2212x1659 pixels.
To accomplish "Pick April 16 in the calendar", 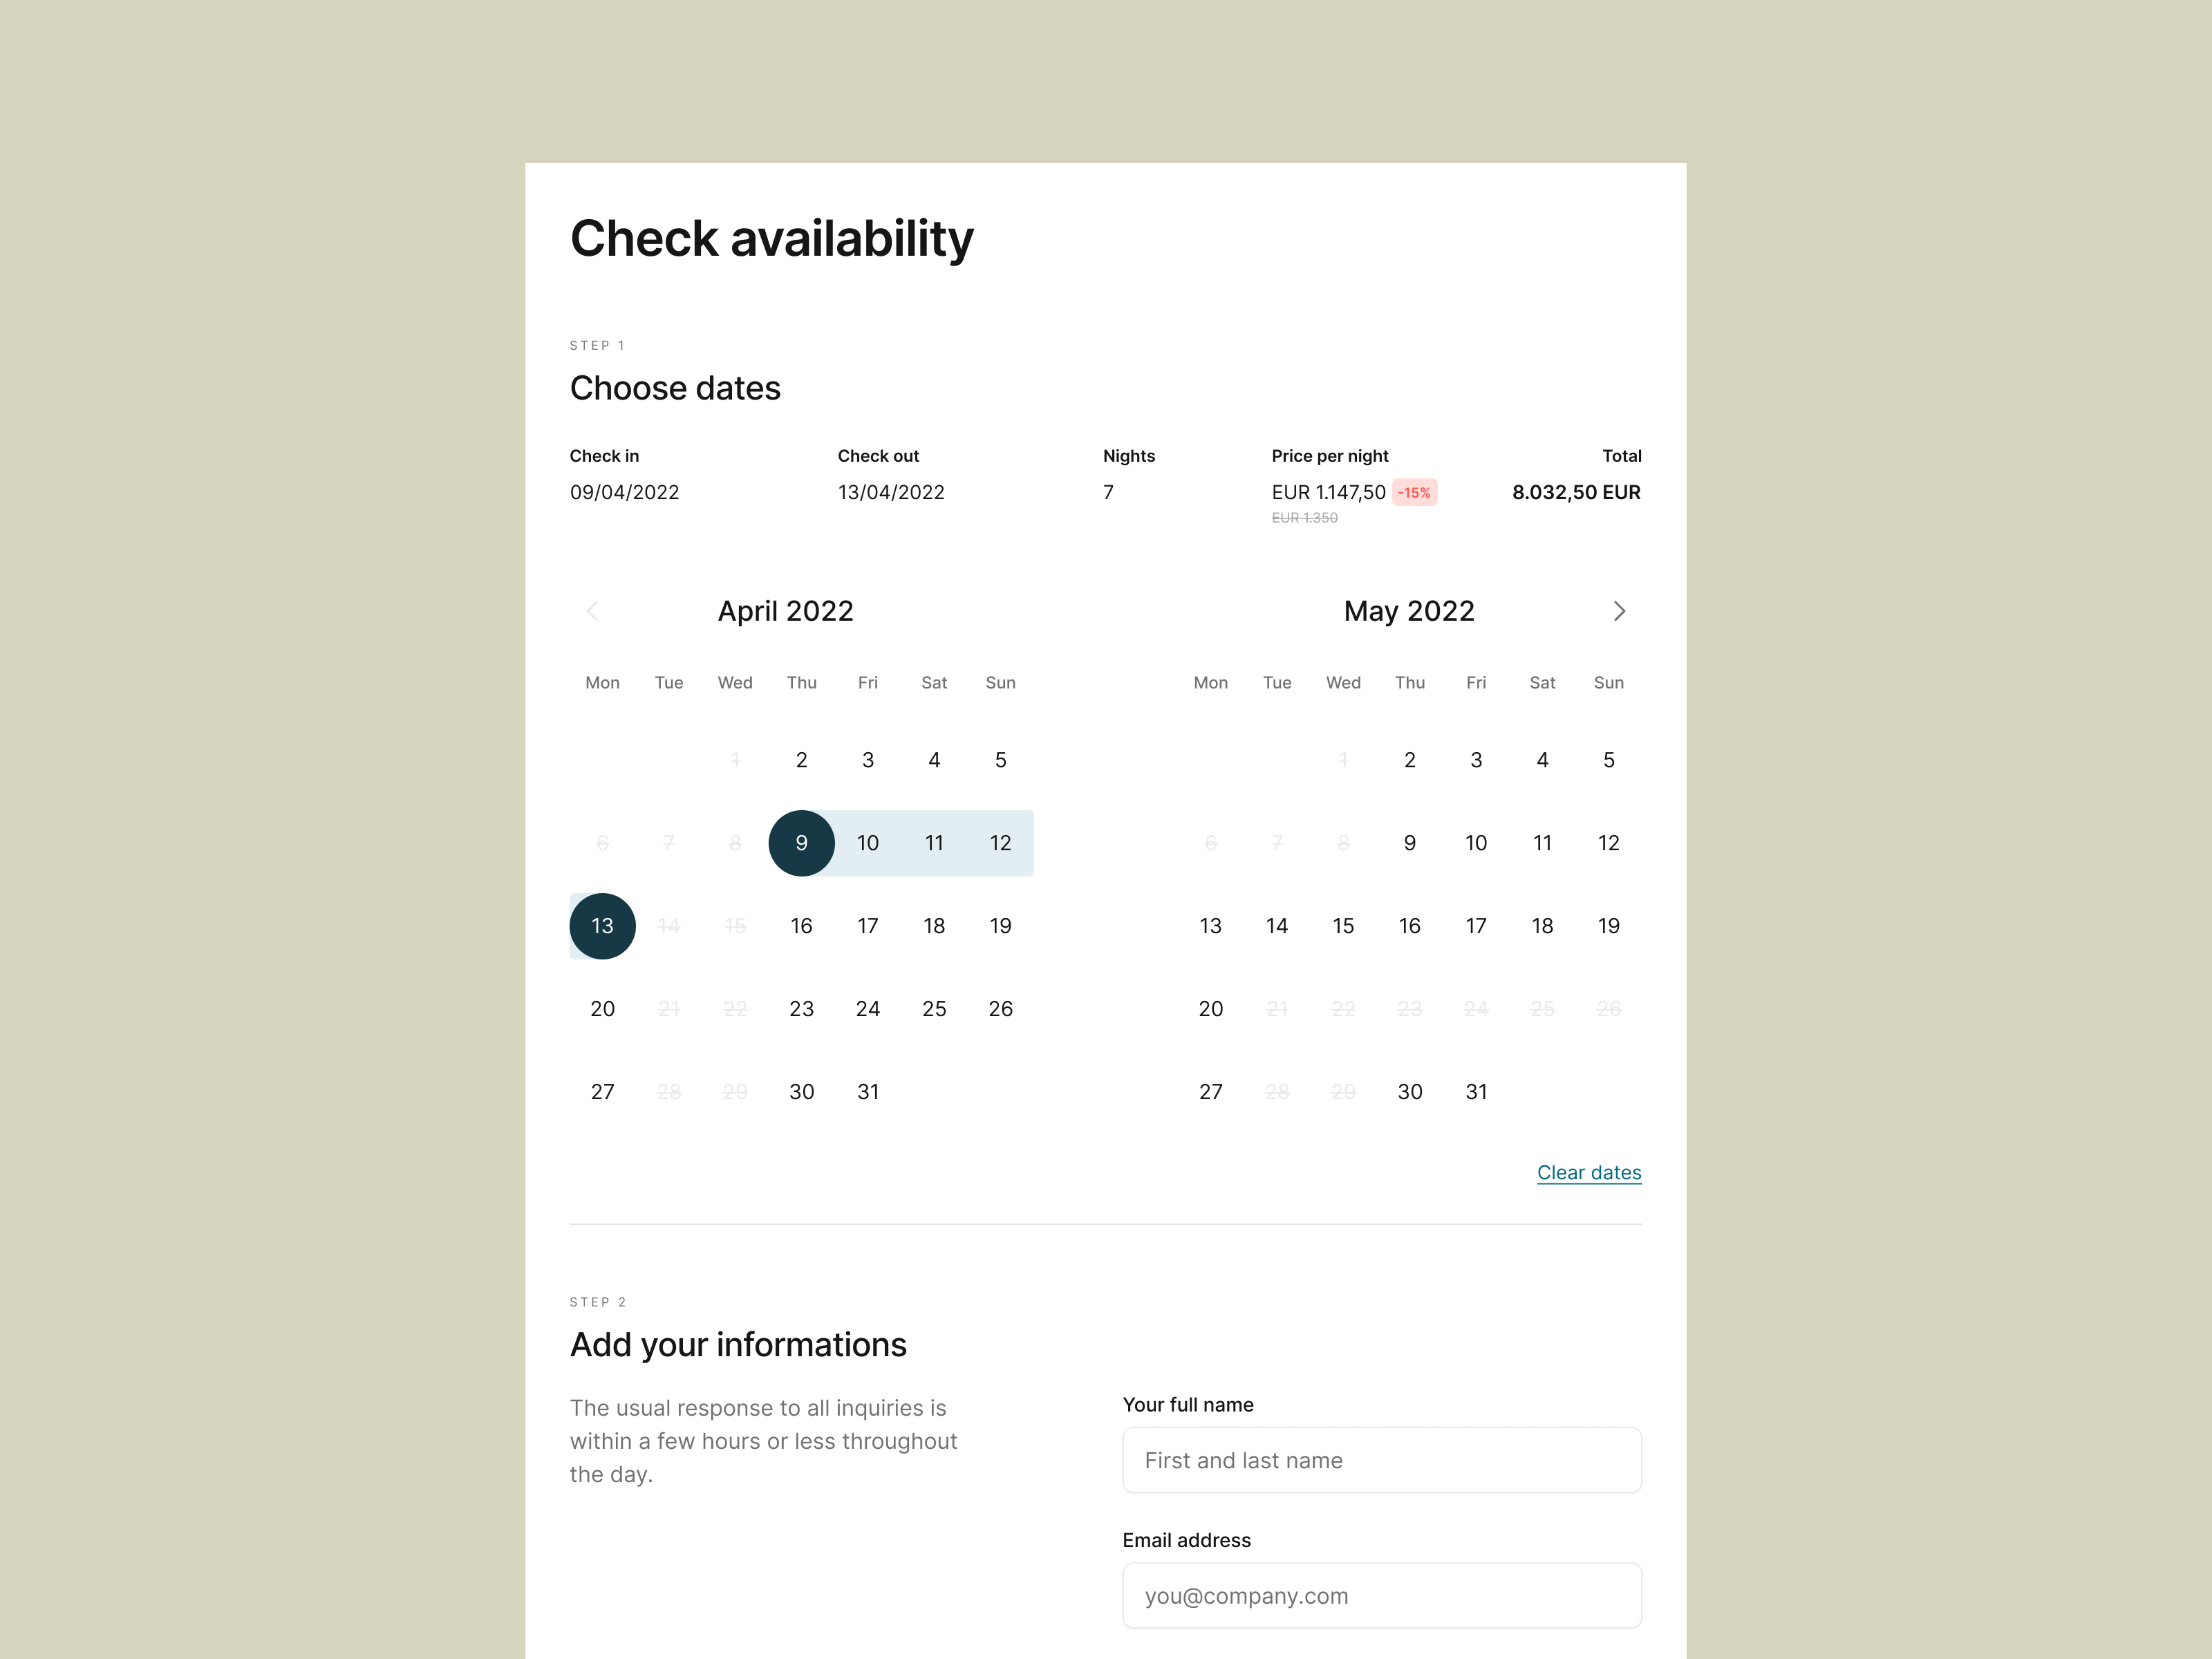I will 801,926.
